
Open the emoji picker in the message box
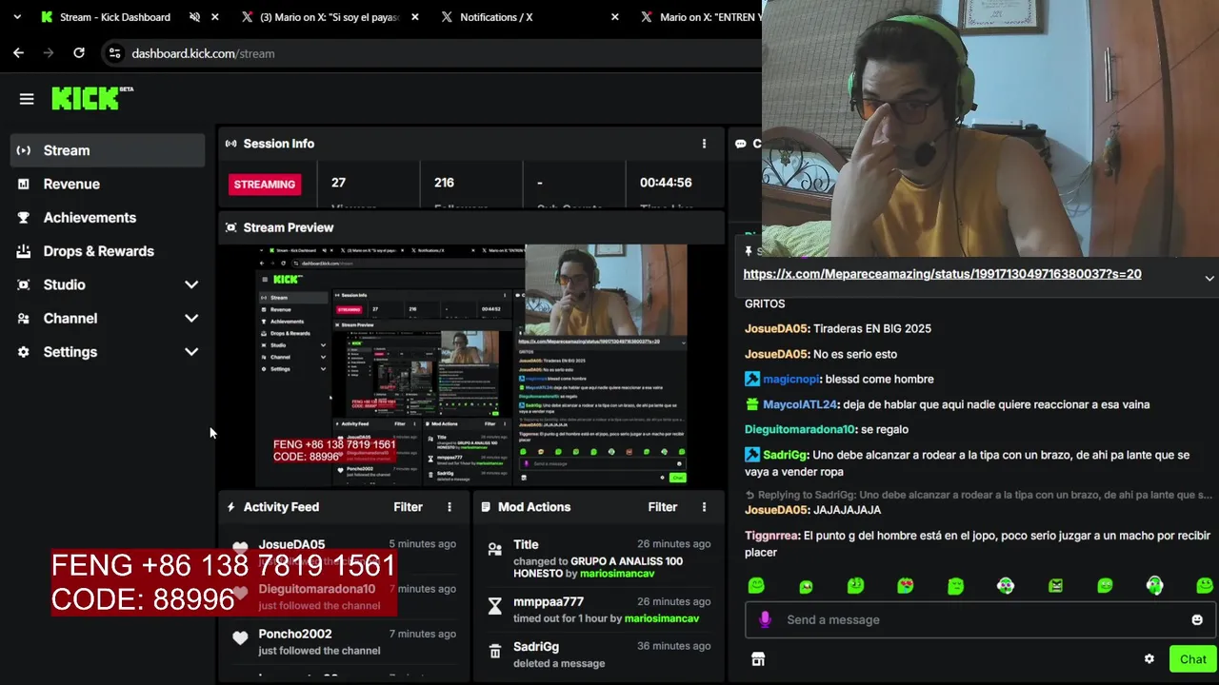point(1197,619)
